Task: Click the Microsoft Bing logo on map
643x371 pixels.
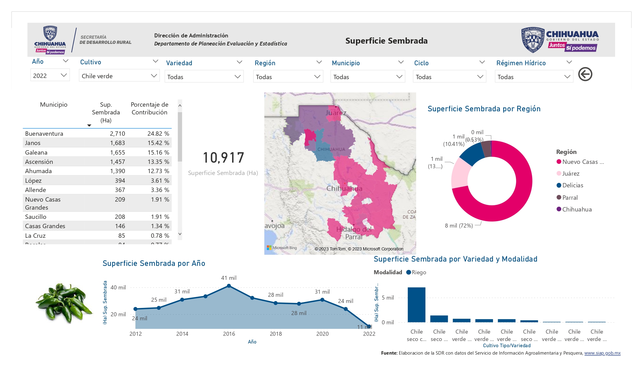Action: click(x=282, y=248)
